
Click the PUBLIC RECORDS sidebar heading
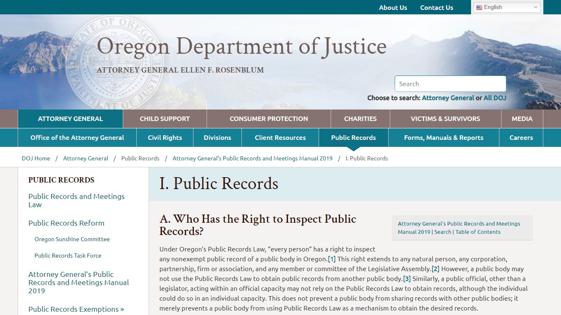[61, 180]
